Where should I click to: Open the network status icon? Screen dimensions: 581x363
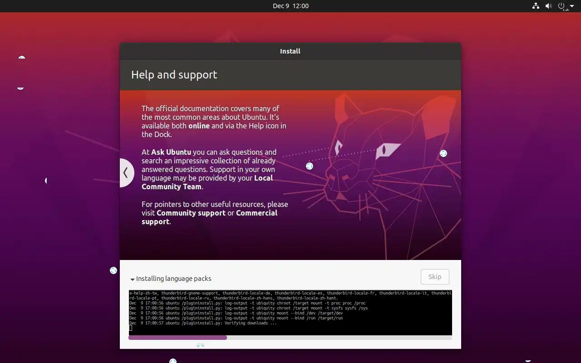coord(536,6)
